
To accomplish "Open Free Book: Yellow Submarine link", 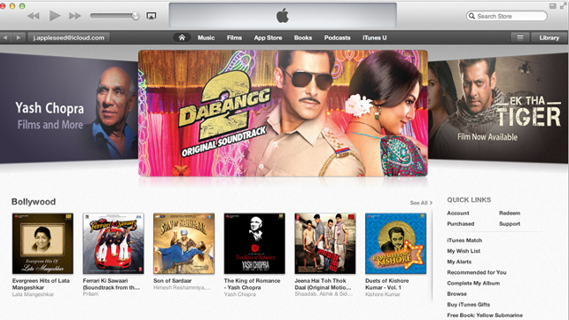I will pyautogui.click(x=485, y=316).
